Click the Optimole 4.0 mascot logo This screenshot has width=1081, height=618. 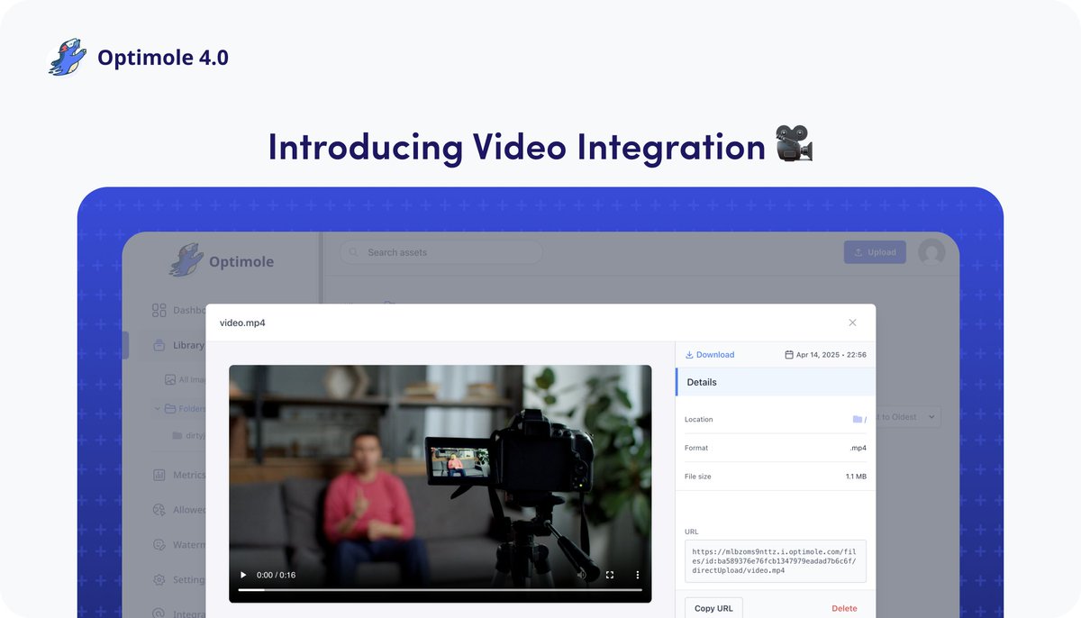[x=67, y=57]
